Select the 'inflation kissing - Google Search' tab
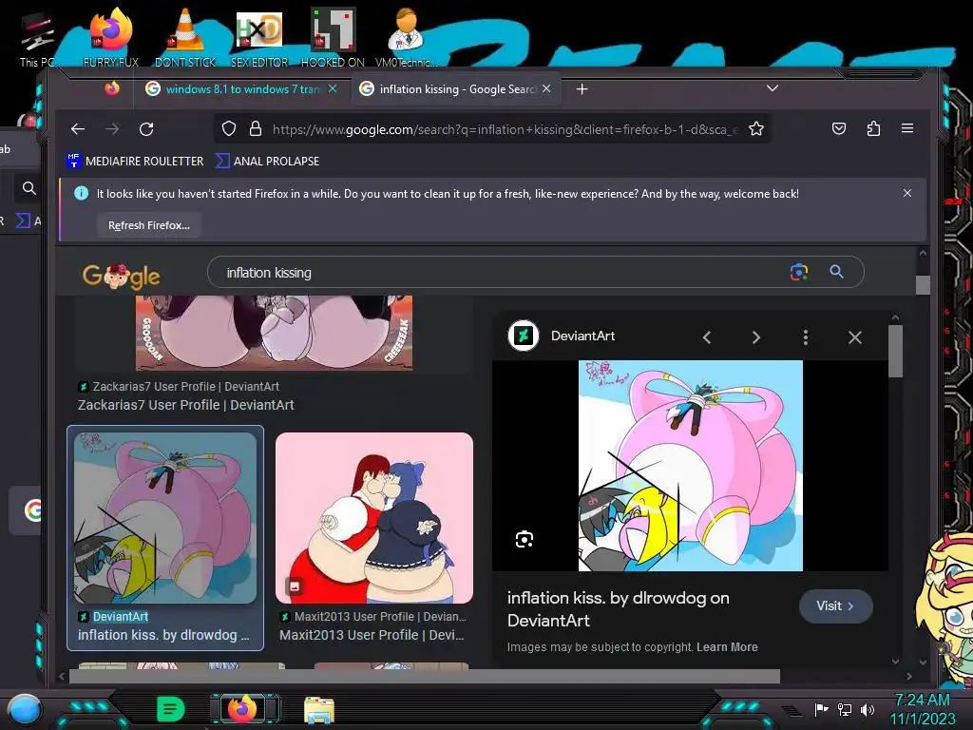 click(x=457, y=88)
